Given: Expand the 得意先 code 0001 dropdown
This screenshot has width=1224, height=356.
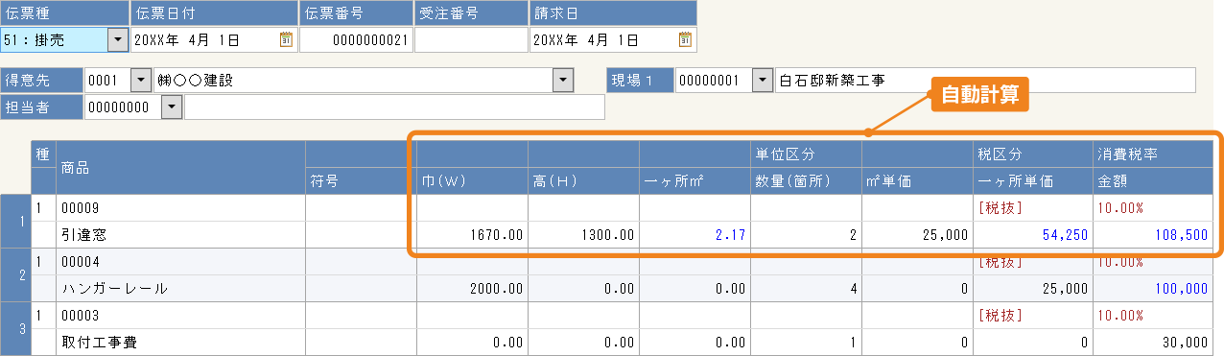Looking at the screenshot, I should point(141,81).
